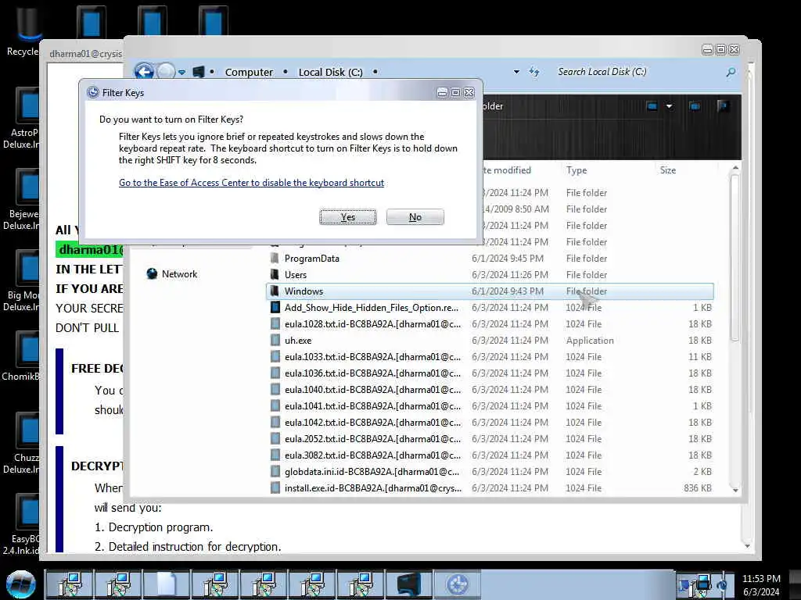This screenshot has height=600, width=801.
Task: Select the Windows folder row
Action: [490, 291]
